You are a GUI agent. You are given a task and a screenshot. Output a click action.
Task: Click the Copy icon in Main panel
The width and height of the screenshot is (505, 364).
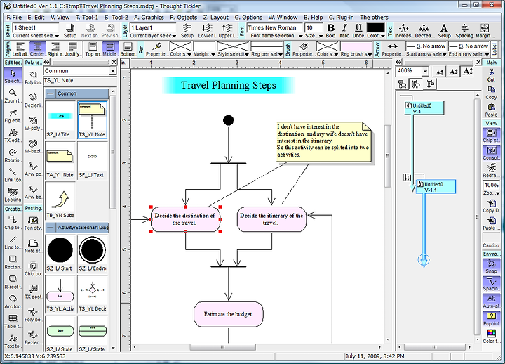491,92
